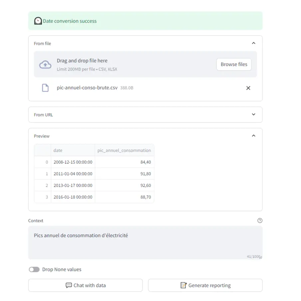This screenshot has height=301, width=301.
Task: Click the cloud upload icon
Action: (x=45, y=65)
